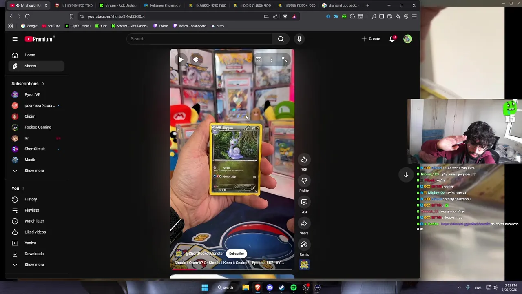Open the 784 comments panel
This screenshot has height=294, width=522.
[304, 202]
